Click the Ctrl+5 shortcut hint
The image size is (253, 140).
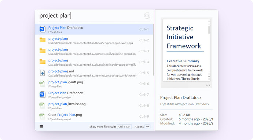pos(144,73)
